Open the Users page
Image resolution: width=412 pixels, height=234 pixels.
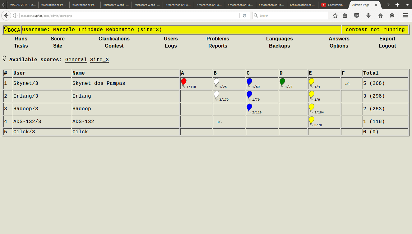(171, 39)
